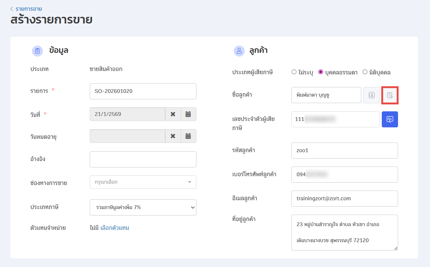This screenshot has width=430, height=267.
Task: Open the customer contact book icon
Action: coord(371,95)
